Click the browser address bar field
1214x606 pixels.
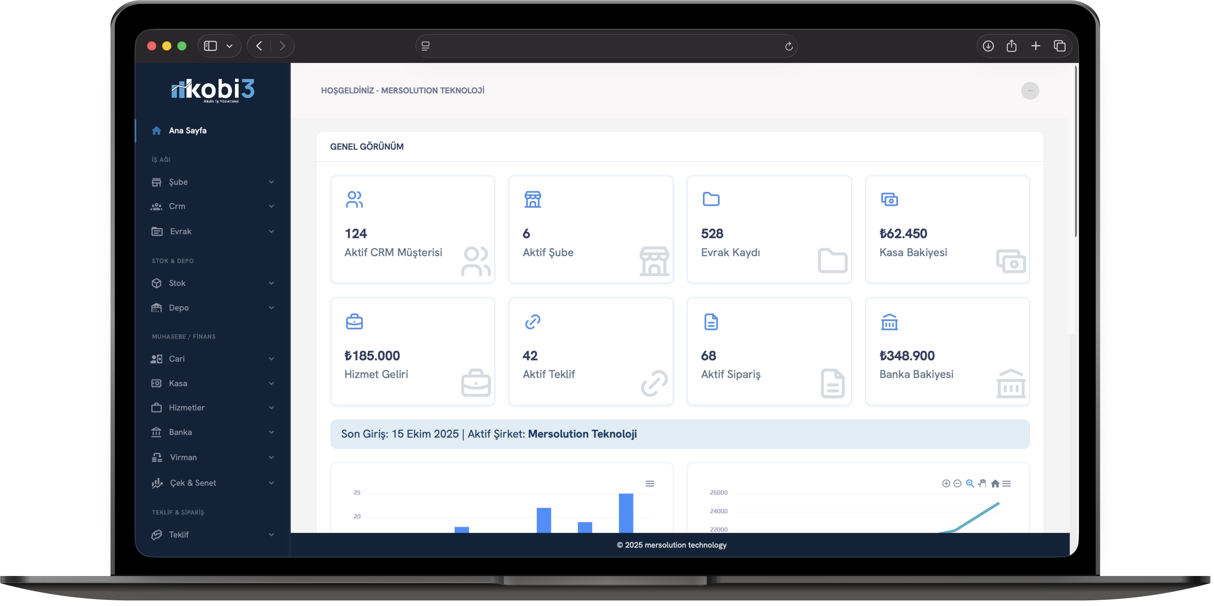pyautogui.click(x=606, y=46)
